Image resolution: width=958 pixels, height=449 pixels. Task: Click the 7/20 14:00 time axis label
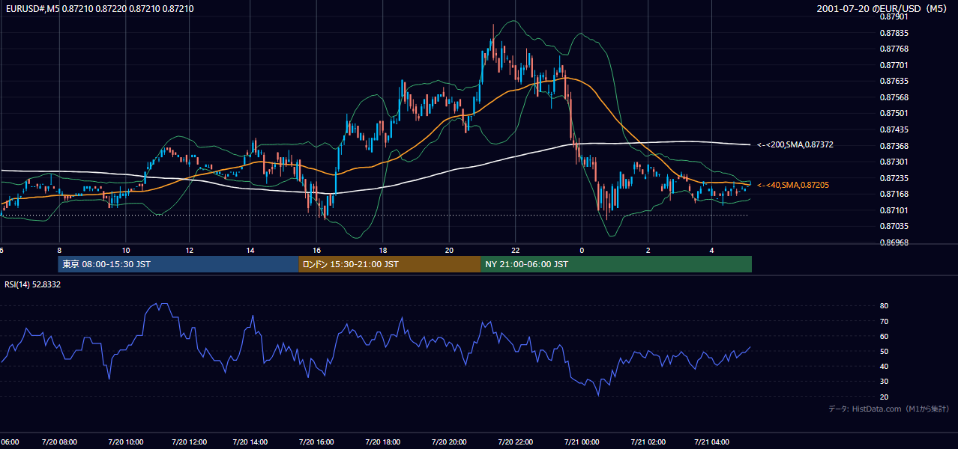tap(251, 442)
